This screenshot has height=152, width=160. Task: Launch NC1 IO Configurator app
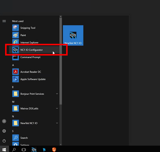(31, 50)
